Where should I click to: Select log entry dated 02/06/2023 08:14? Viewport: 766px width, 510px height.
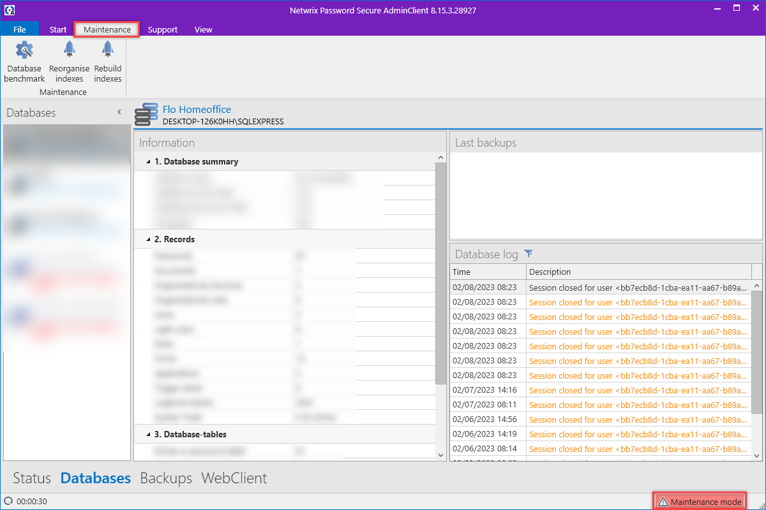(x=601, y=449)
